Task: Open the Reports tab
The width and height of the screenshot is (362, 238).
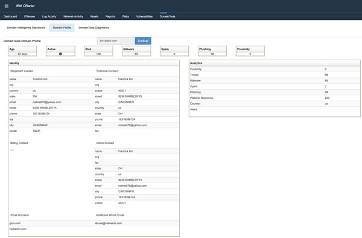Action: pos(110,16)
